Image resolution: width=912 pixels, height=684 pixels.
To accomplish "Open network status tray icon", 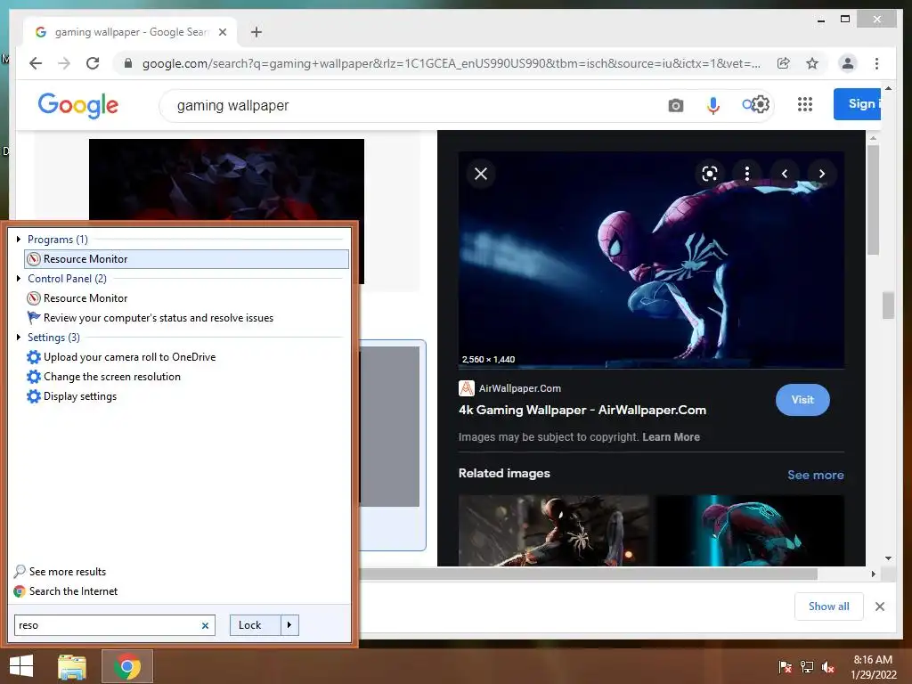I will 807,667.
